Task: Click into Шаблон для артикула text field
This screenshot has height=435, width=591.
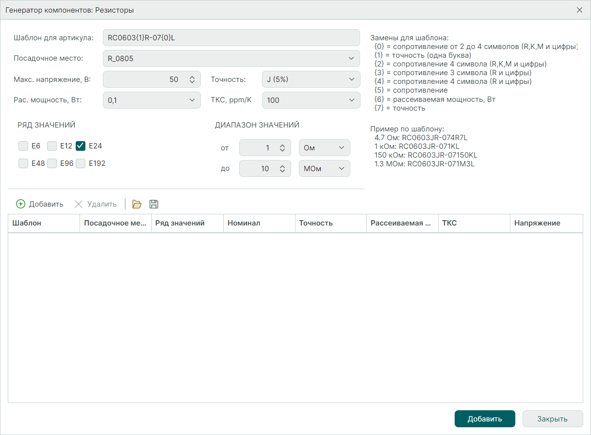Action: (x=231, y=38)
